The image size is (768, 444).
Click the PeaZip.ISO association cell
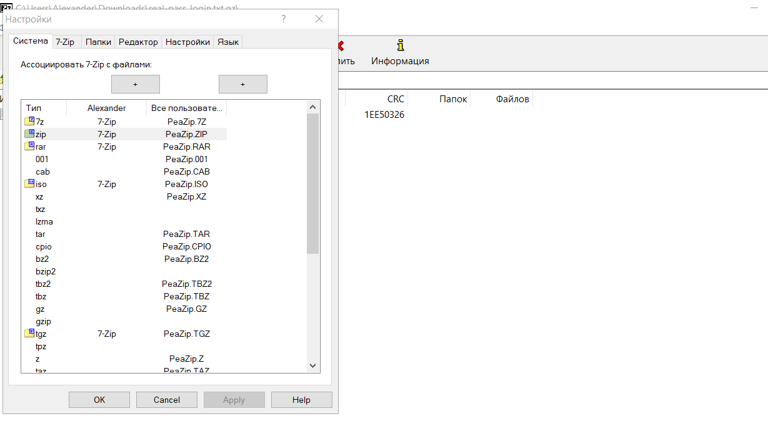[186, 184]
